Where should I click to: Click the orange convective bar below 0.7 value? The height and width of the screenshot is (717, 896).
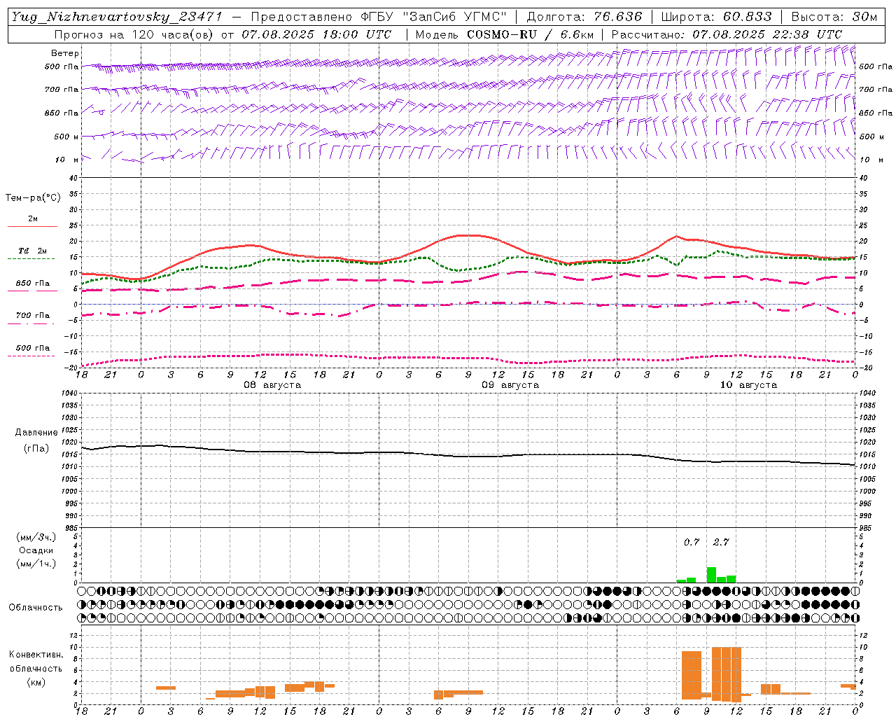(692, 675)
